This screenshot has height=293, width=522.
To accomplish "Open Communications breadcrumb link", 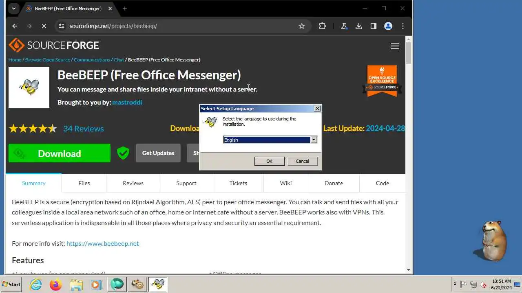I will click(92, 59).
